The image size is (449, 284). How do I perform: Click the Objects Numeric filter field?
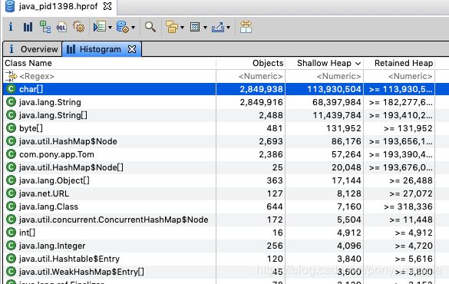250,76
